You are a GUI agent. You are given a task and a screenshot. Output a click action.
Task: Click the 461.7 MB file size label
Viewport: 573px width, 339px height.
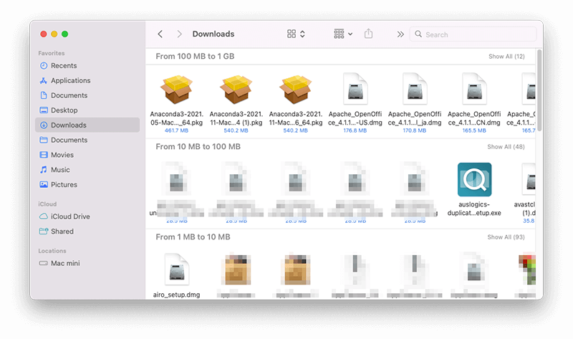(x=176, y=130)
